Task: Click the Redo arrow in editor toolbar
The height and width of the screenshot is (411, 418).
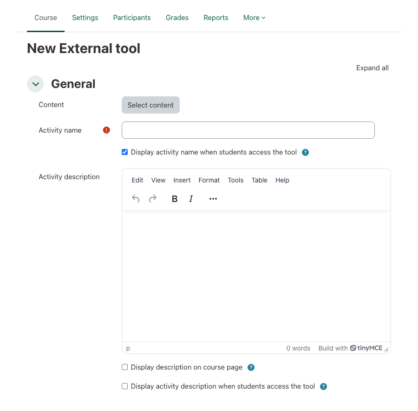Action: 152,199
